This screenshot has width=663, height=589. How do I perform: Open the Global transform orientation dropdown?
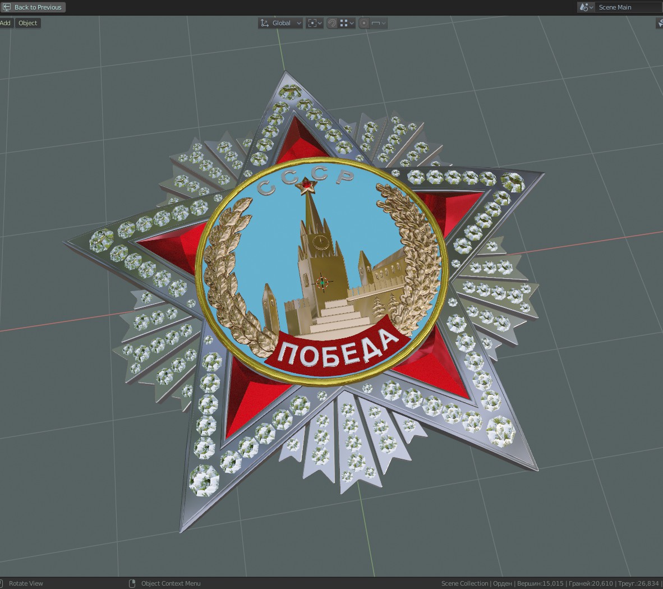coord(281,23)
